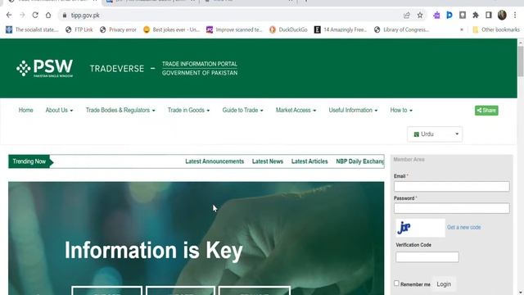Open the purple extension icon
The height and width of the screenshot is (295, 524).
436,15
